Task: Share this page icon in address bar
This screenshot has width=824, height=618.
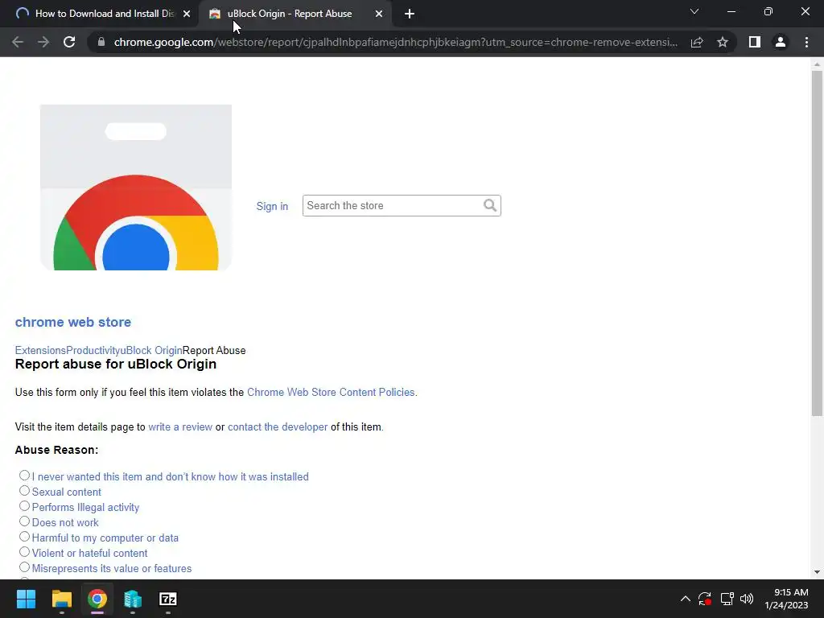Action: coord(697,42)
